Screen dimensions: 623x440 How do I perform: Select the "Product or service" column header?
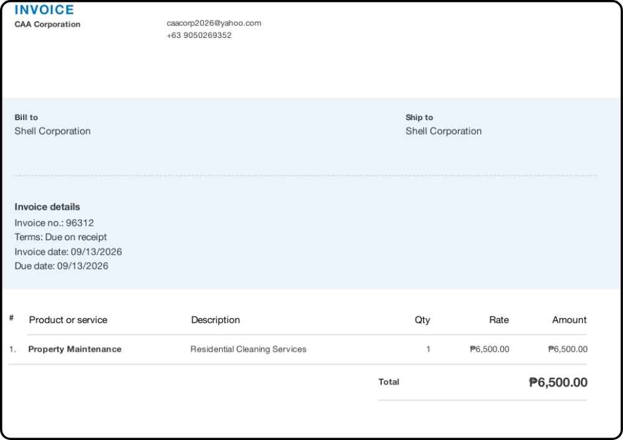(x=68, y=320)
